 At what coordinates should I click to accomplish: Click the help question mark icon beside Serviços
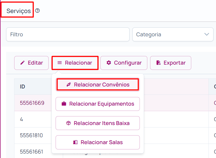pos(37,11)
